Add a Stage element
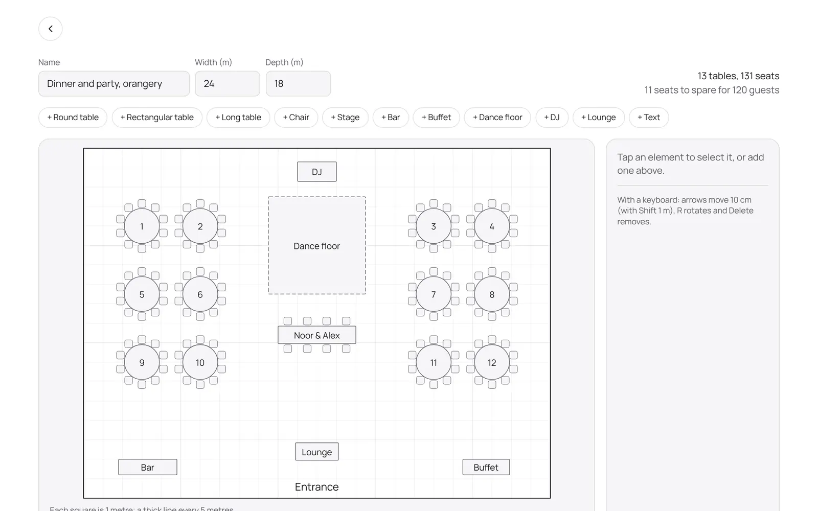Image resolution: width=818 pixels, height=511 pixels. point(345,118)
